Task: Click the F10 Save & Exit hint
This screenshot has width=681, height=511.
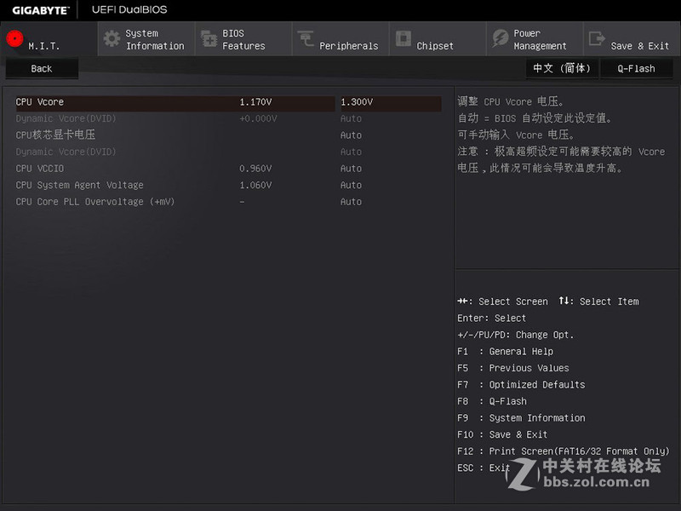Action: click(502, 434)
